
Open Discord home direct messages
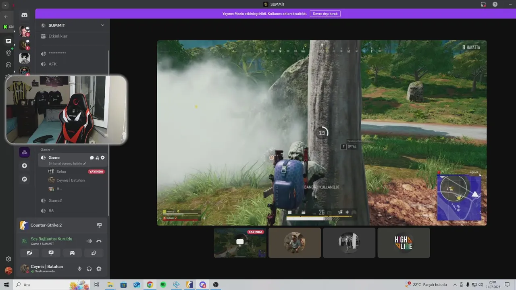point(24,15)
